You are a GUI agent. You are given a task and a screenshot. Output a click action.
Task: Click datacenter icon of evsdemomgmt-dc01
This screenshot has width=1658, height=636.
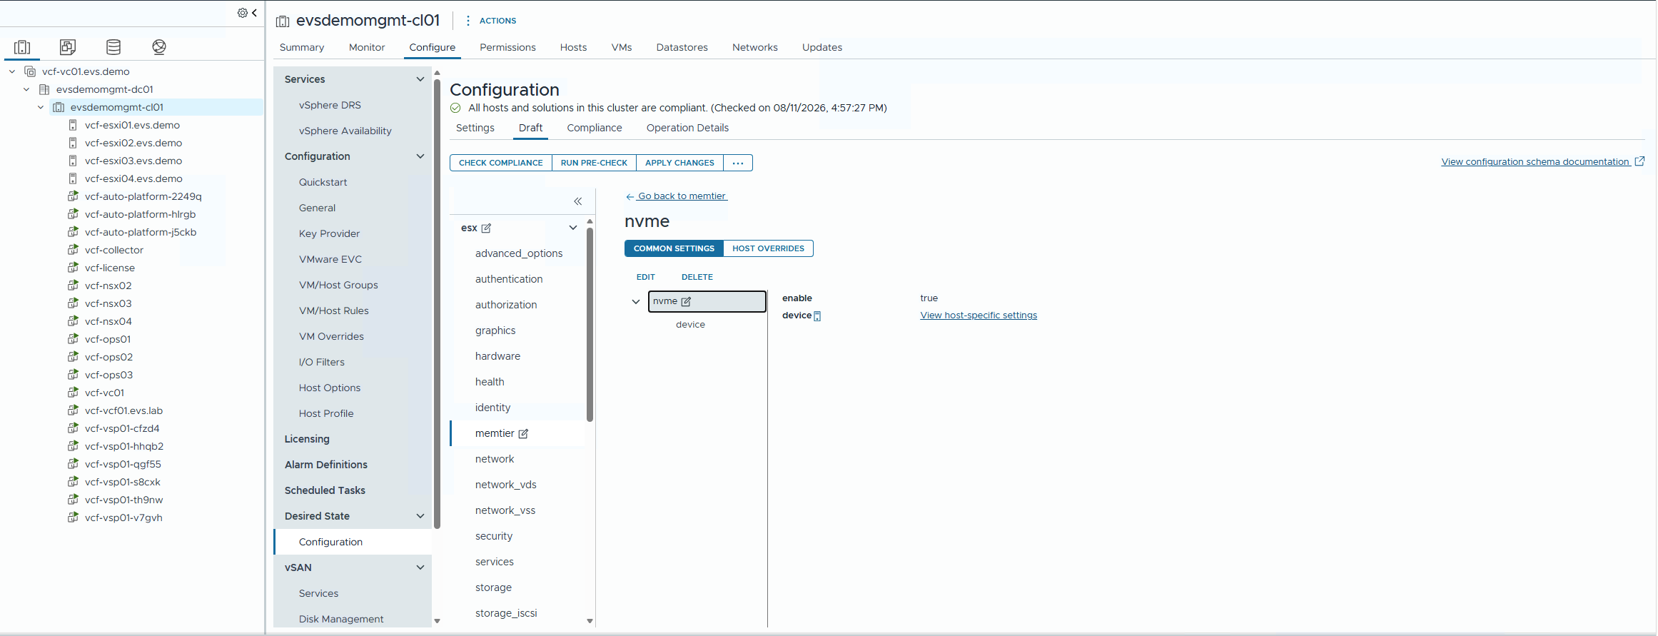pyautogui.click(x=44, y=89)
